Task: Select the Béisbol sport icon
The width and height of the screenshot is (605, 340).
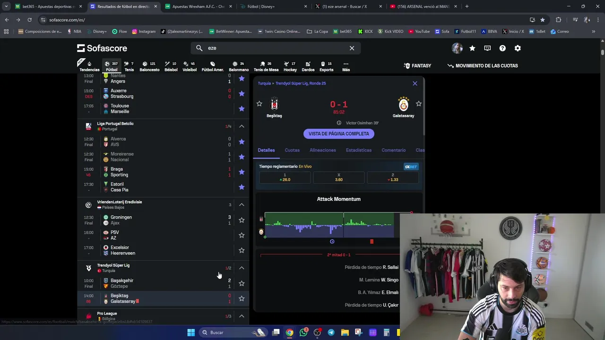Action: click(x=171, y=66)
